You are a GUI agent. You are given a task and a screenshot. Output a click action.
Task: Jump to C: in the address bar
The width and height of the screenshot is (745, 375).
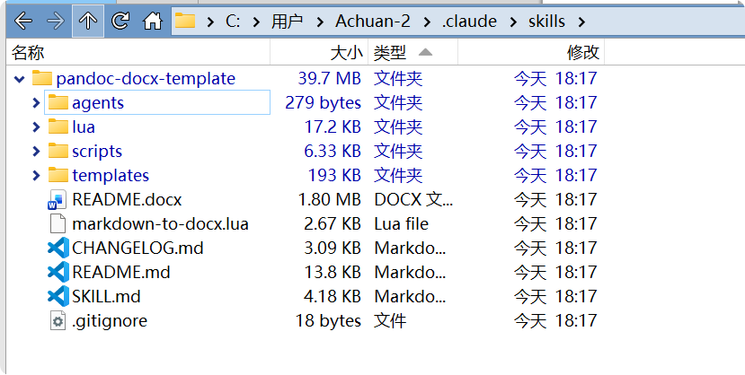[x=233, y=22]
